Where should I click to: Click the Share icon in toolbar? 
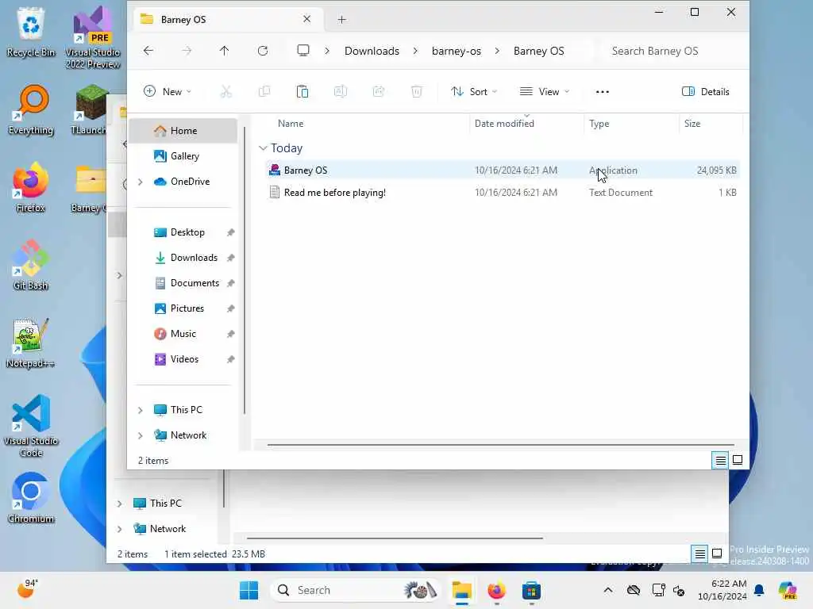point(379,92)
